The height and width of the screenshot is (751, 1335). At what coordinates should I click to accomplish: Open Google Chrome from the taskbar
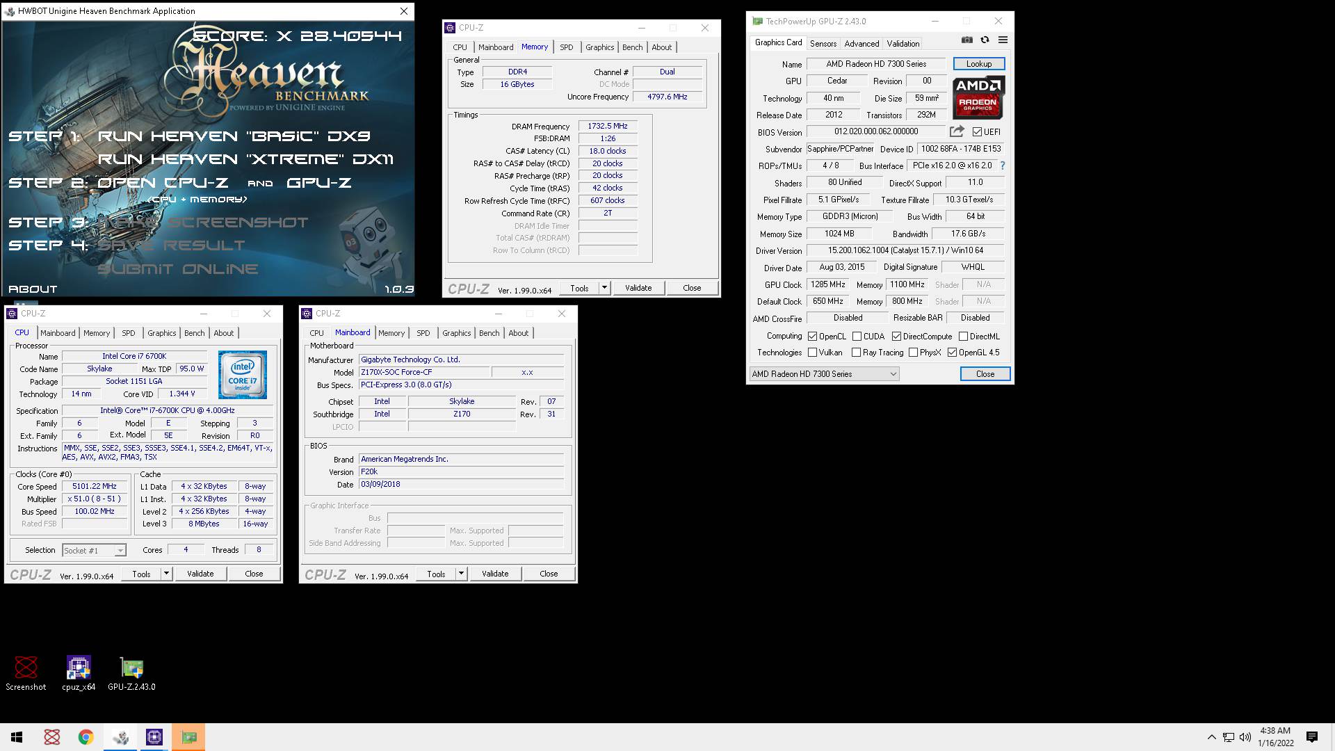(86, 737)
